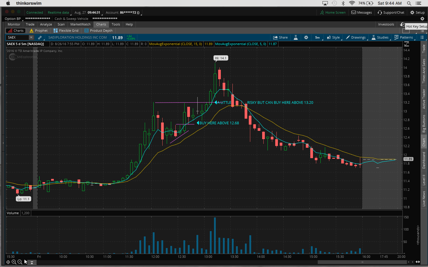Open the Help tab
Image resolution: width=428 pixels, height=267 pixels.
pyautogui.click(x=129, y=24)
